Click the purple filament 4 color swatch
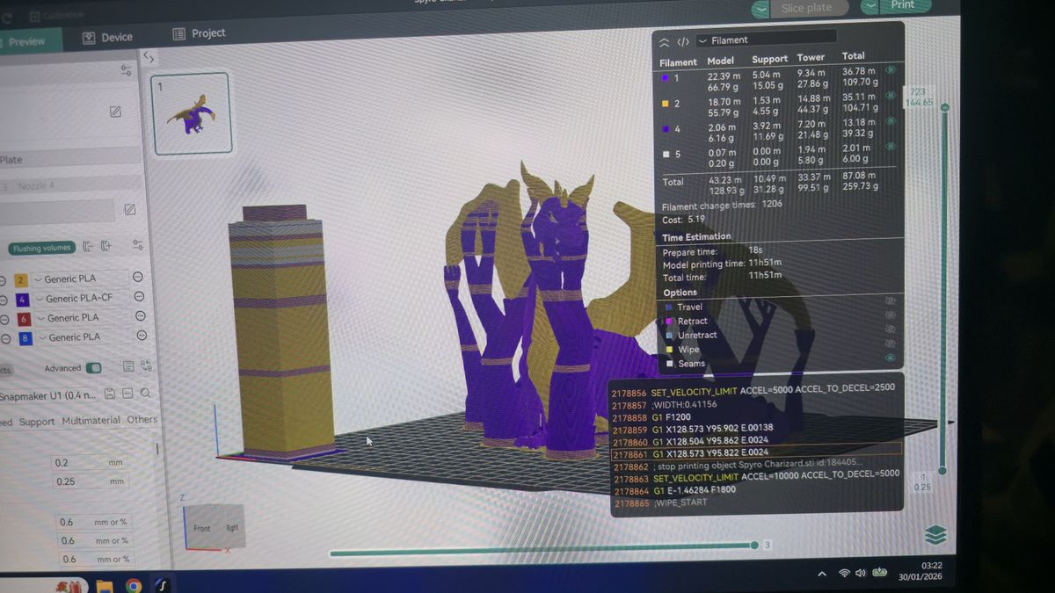The height and width of the screenshot is (593, 1055). tap(23, 300)
